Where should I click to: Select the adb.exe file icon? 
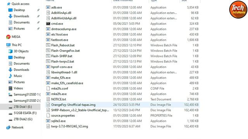pyautogui.click(x=48, y=7)
